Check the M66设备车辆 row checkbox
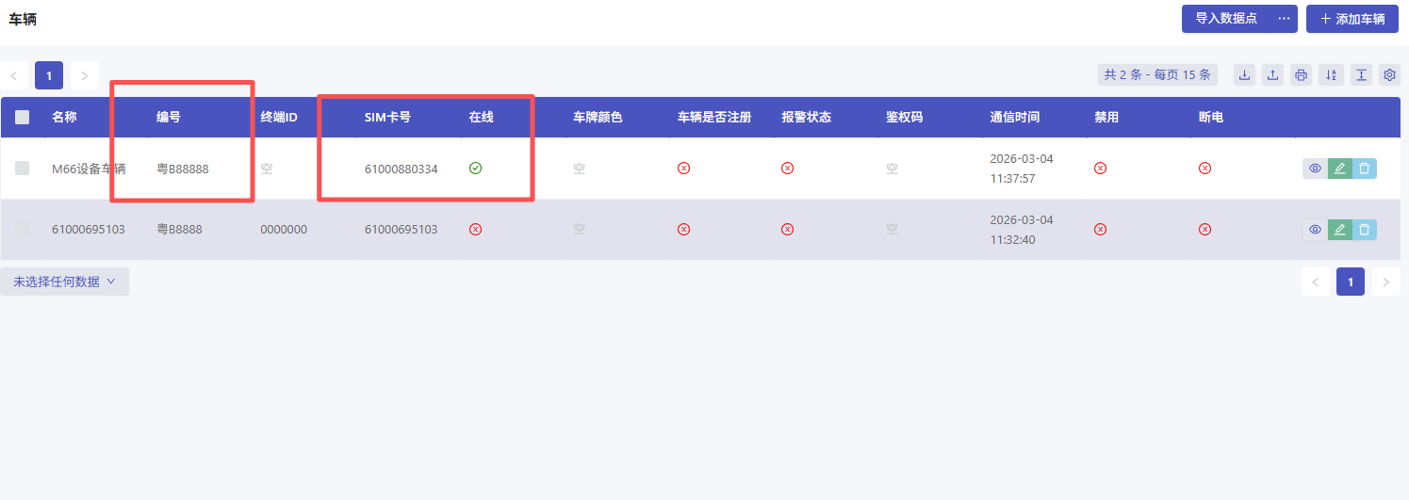Viewport: 1409px width, 500px height. (23, 169)
